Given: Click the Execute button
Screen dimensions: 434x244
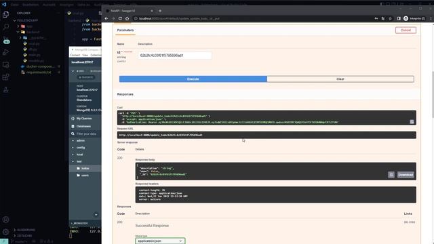Looking at the screenshot, I should click(193, 79).
